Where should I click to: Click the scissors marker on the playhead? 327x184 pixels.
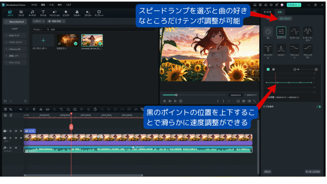[x=71, y=127]
